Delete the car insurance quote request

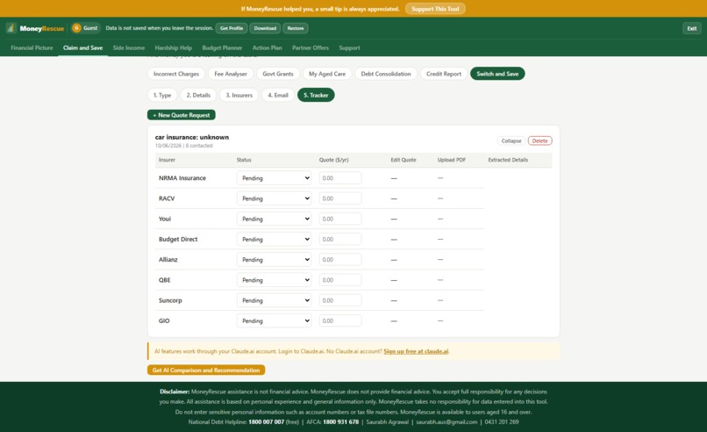539,140
